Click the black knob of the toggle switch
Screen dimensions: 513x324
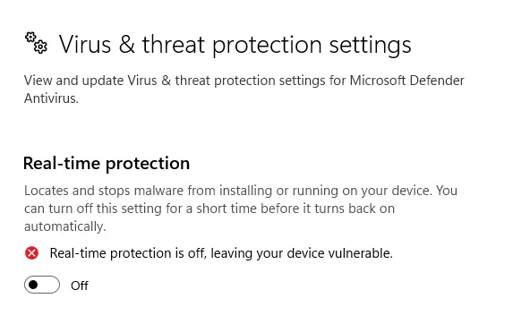click(33, 285)
